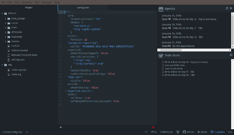
Task: Click the blob_storage folder icon
Action: pos(9,19)
